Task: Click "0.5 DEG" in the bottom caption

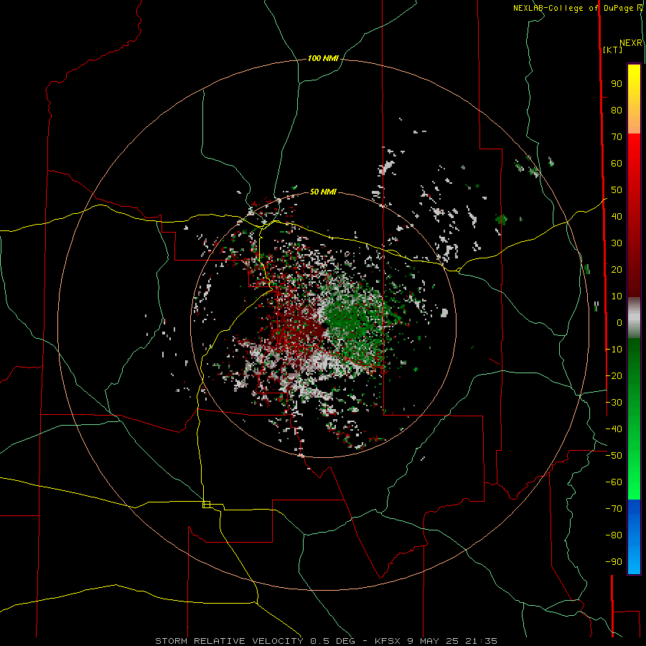Action: (332, 641)
